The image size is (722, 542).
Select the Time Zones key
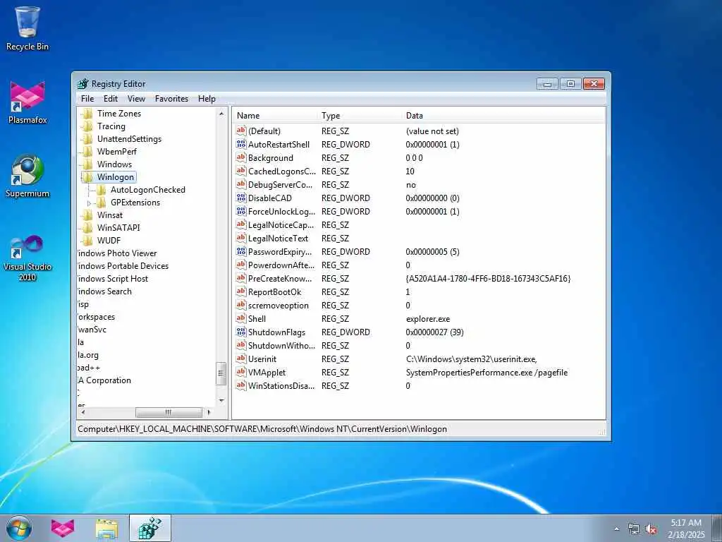118,114
